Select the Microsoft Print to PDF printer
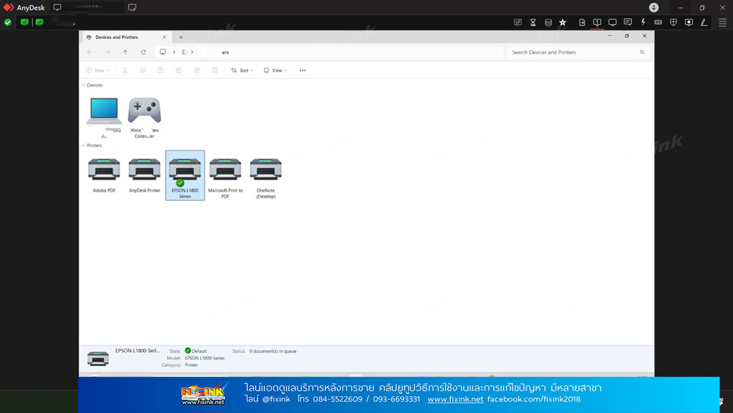Image resolution: width=733 pixels, height=413 pixels. (x=225, y=177)
